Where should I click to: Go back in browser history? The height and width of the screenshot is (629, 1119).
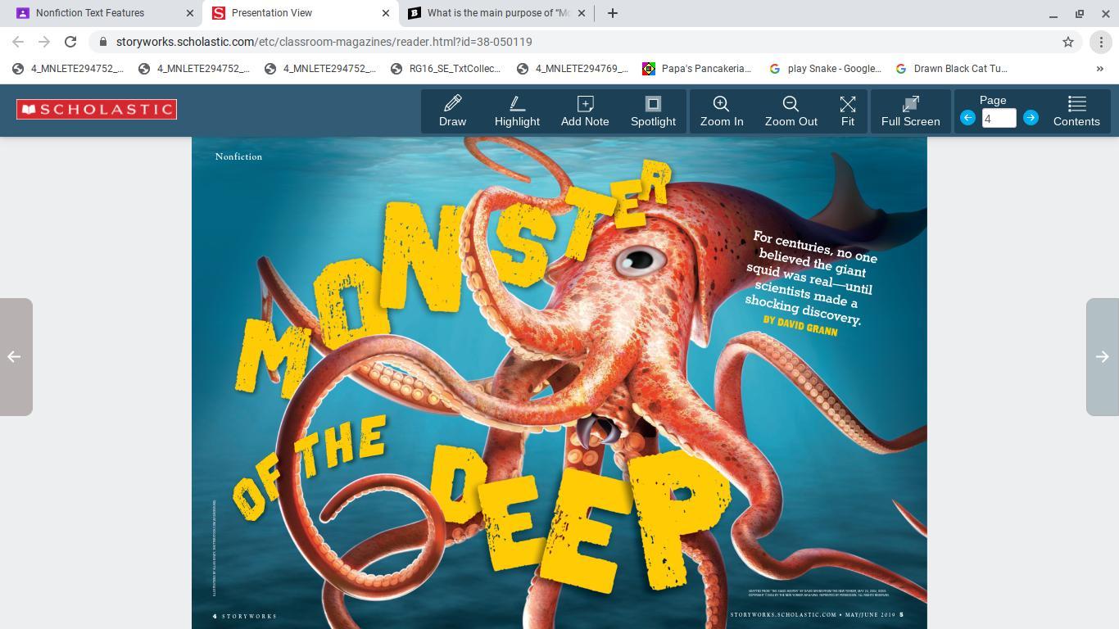tap(18, 42)
